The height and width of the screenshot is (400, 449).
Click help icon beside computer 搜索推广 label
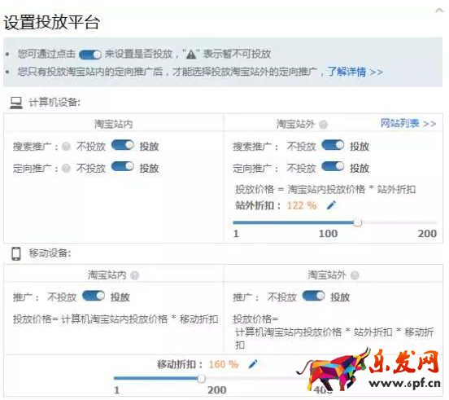(x=66, y=147)
